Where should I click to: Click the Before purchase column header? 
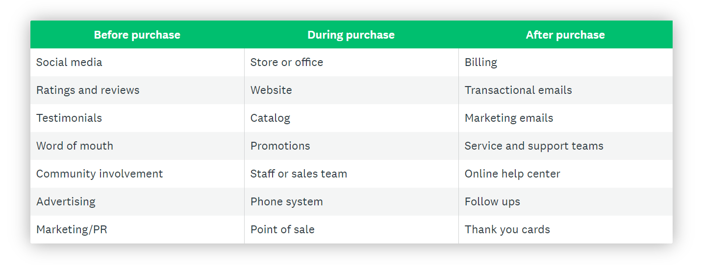click(137, 35)
